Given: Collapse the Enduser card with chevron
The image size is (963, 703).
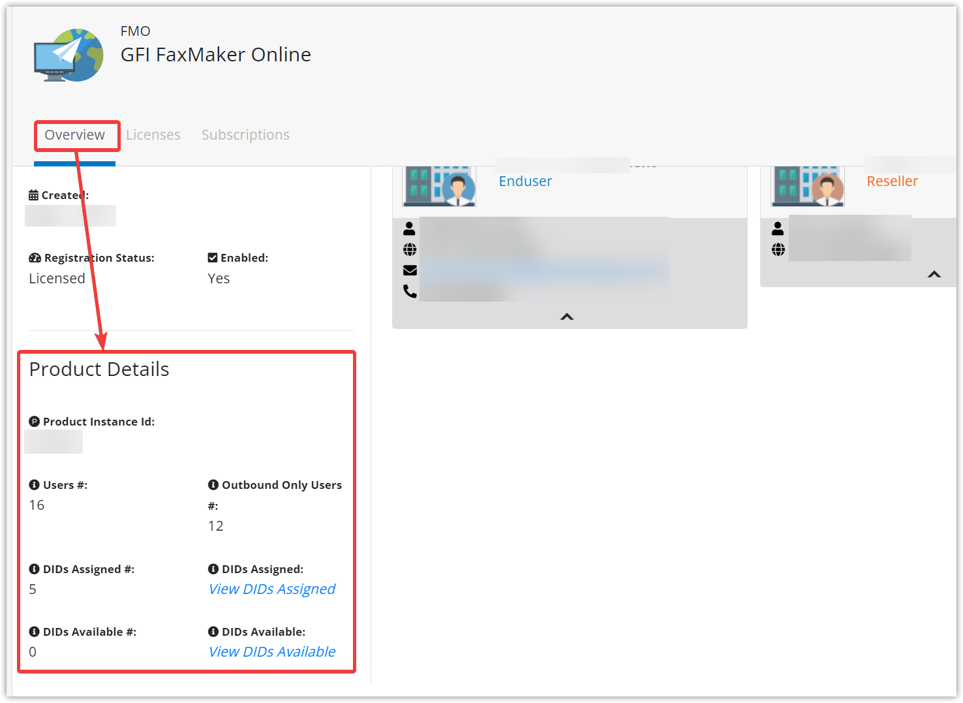Looking at the screenshot, I should point(567,317).
